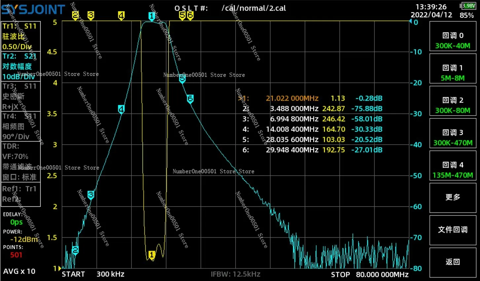Viewport: 480px width, 281px height.
Task: Click the OSLT # calibration label
Action: tap(191, 8)
